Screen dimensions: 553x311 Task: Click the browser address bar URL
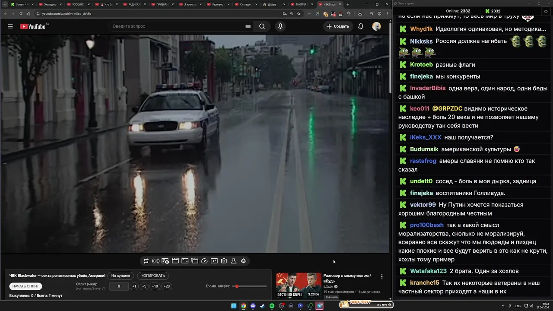pos(67,14)
